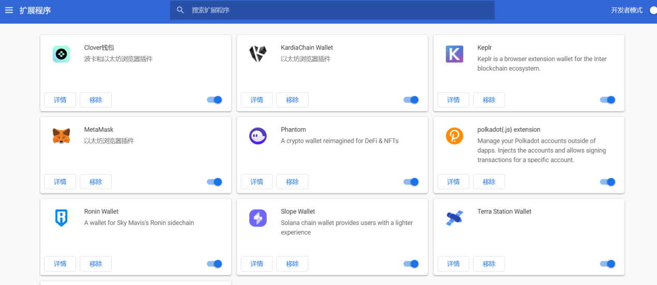Screen dimensions: 657x285
Task: Turn off the Phantom extension switch
Action: coord(411,182)
